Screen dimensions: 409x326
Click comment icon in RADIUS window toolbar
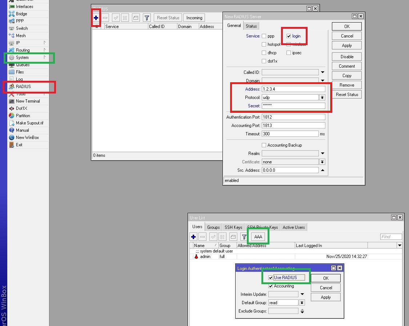click(136, 18)
